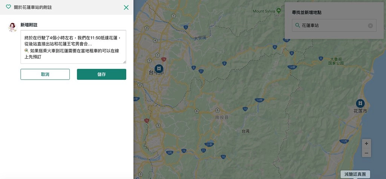Click the 南投县 map label
386x179 pixels.
pyautogui.click(x=222, y=118)
